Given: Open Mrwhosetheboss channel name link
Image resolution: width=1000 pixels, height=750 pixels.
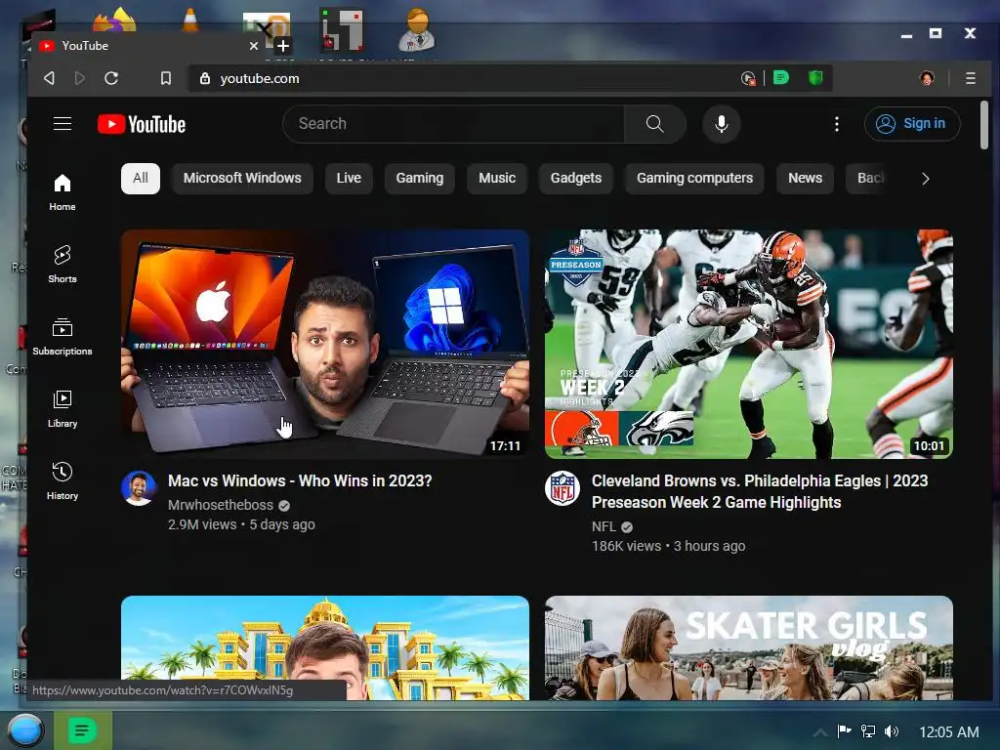Looking at the screenshot, I should (x=221, y=505).
